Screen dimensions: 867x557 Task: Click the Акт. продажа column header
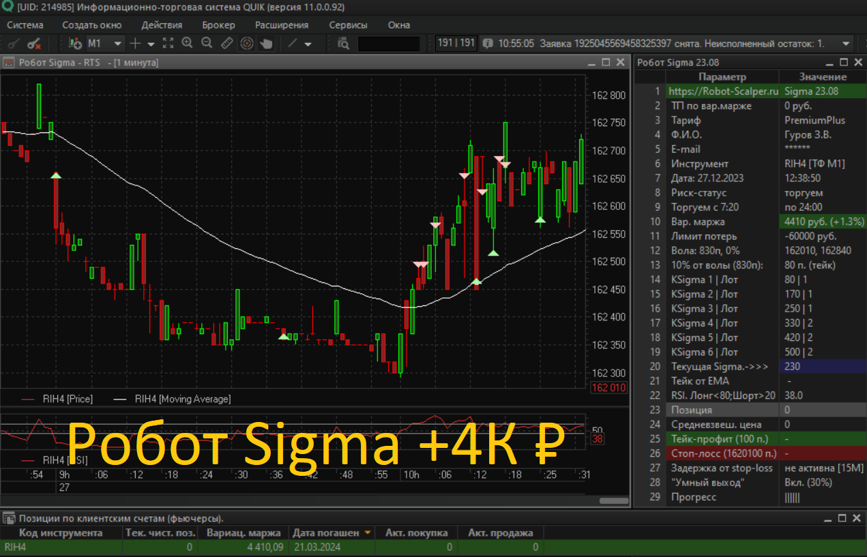tap(501, 532)
